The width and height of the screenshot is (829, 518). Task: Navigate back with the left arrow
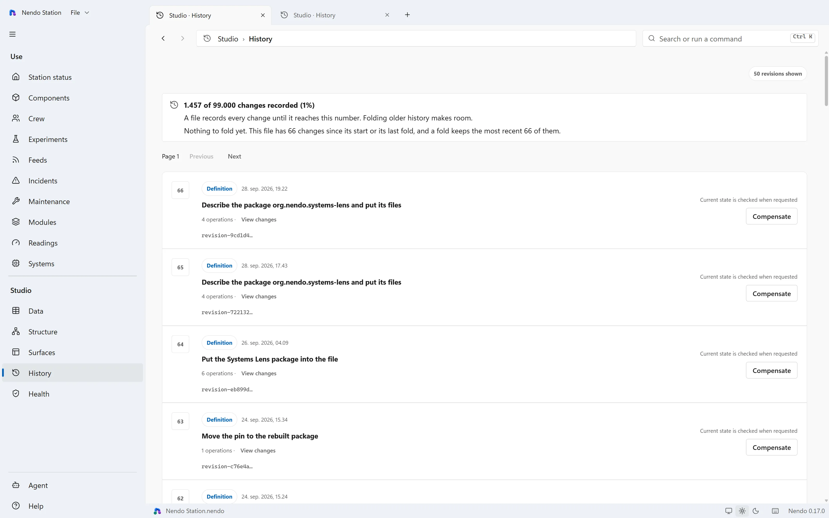[x=163, y=38]
